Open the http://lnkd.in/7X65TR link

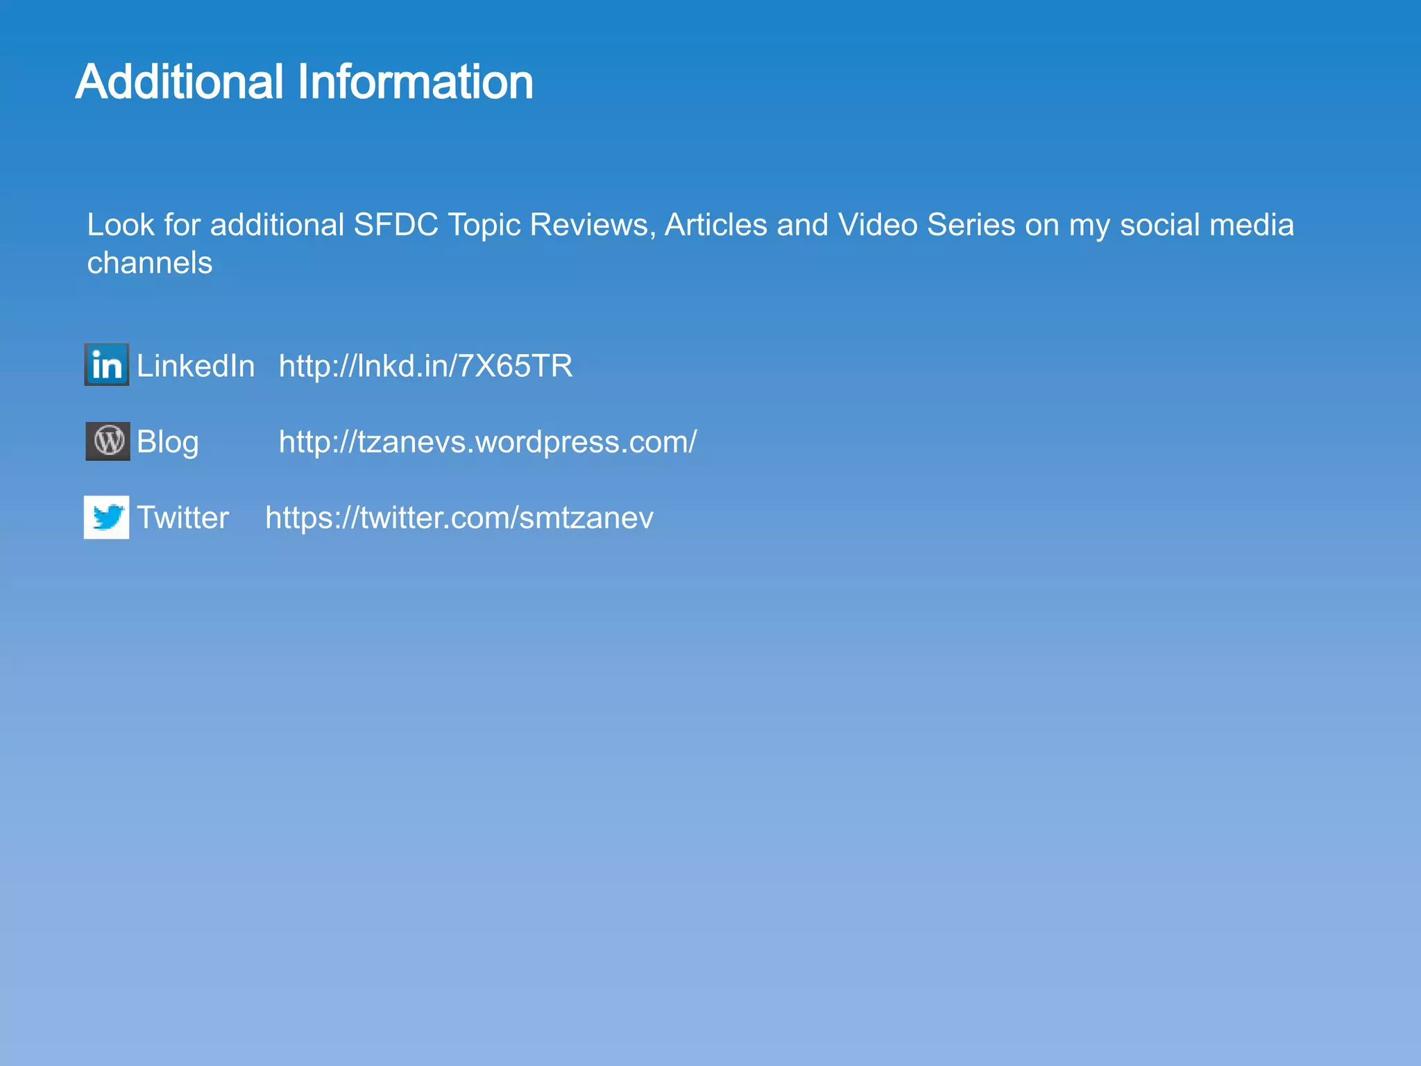[425, 366]
